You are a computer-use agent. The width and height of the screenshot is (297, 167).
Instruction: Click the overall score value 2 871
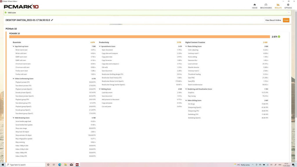click(x=274, y=37)
